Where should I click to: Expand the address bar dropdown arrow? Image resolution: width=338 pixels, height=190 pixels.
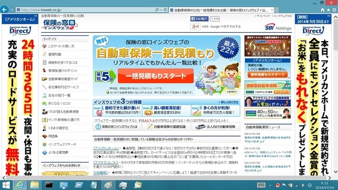[x=161, y=9]
